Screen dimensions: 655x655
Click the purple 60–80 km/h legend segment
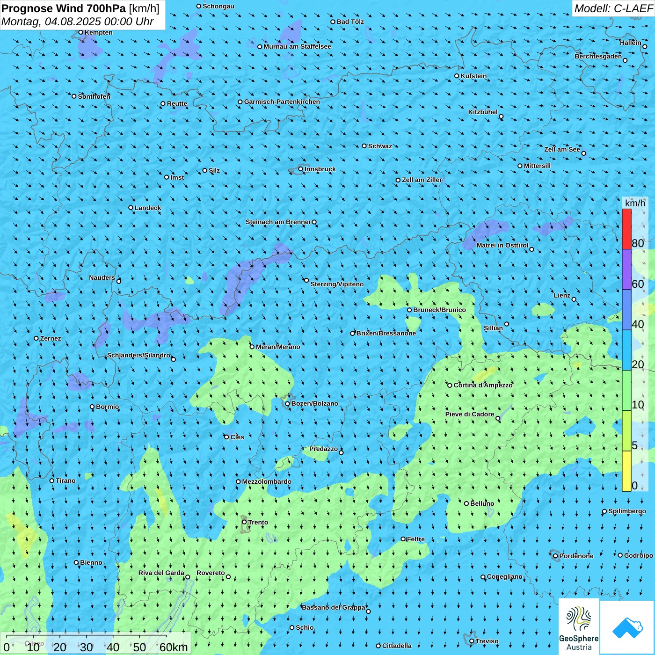pos(626,269)
